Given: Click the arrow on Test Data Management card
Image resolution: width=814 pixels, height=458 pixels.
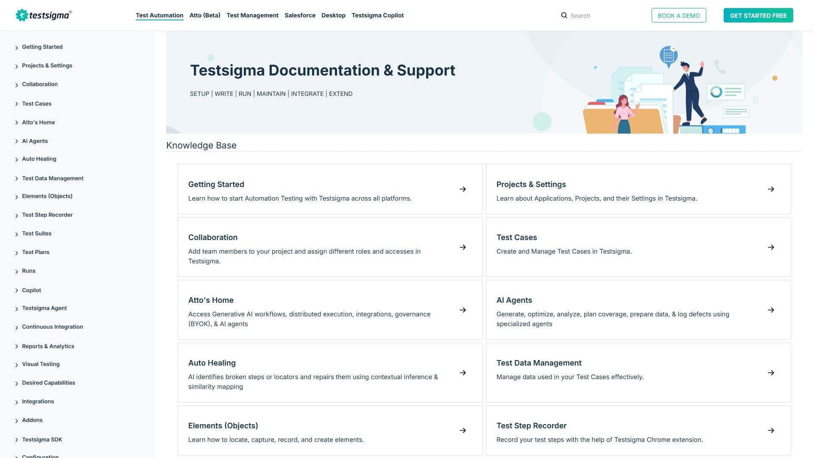Looking at the screenshot, I should point(771,373).
